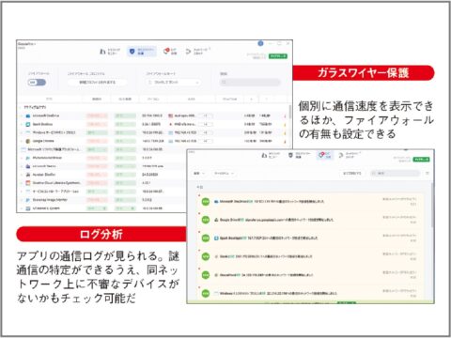Click the Google Drive icon in log entry
The width and height of the screenshot is (451, 338).
point(216,220)
